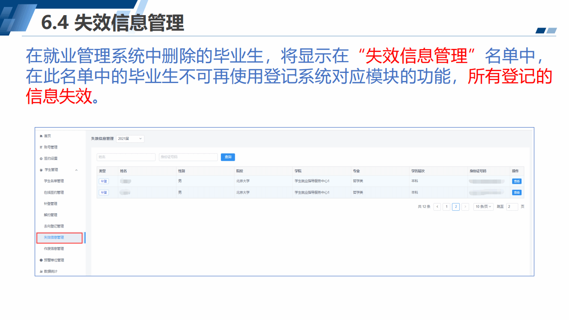
Task: Click the home icon beside 首页
Action: pos(41,136)
